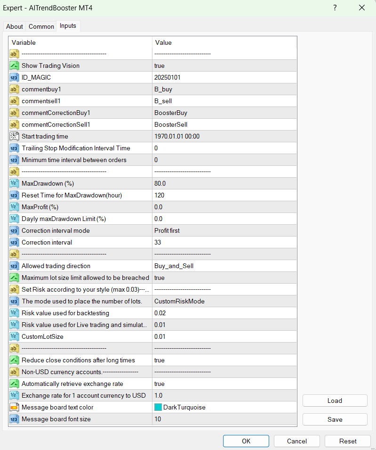
Task: Click the Reset button
Action: tap(348, 441)
